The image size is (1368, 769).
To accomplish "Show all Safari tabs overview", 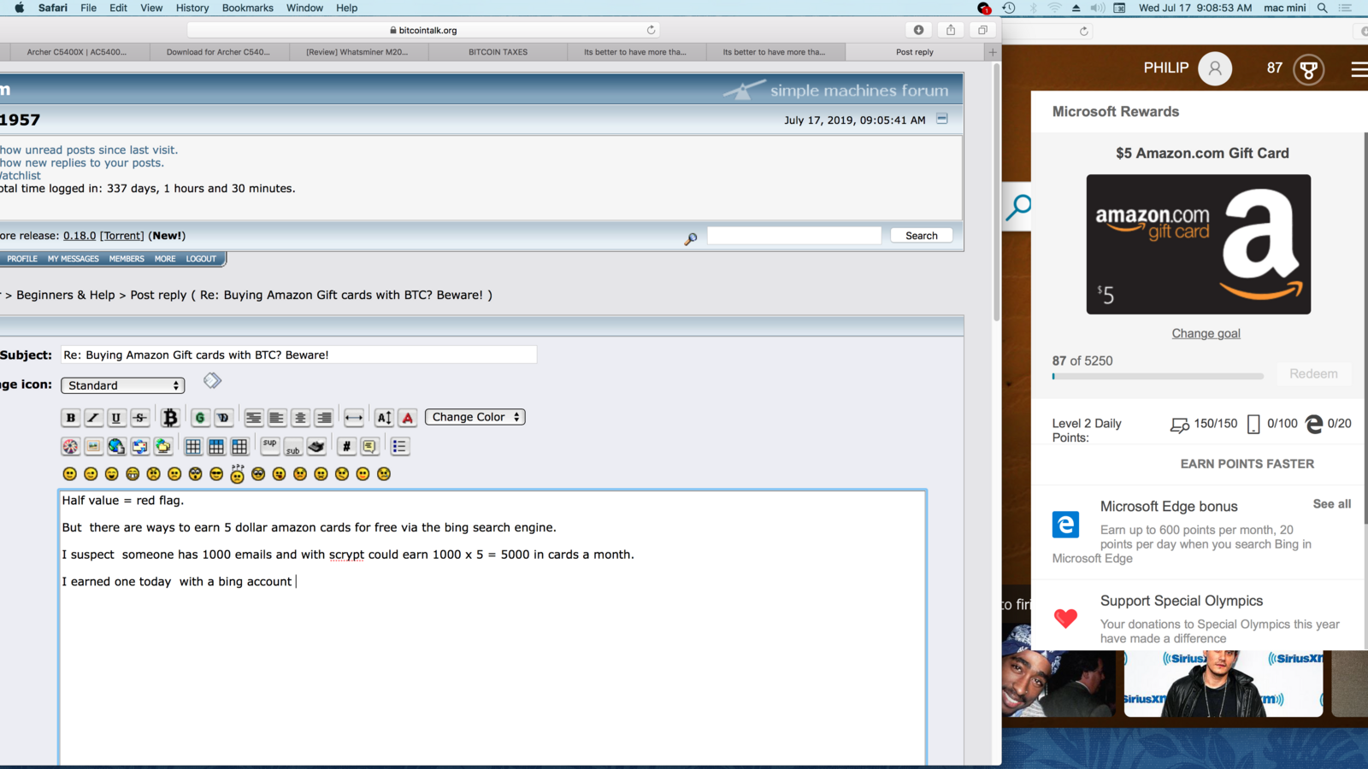I will [982, 30].
